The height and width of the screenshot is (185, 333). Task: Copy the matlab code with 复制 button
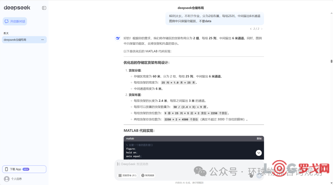259,139
